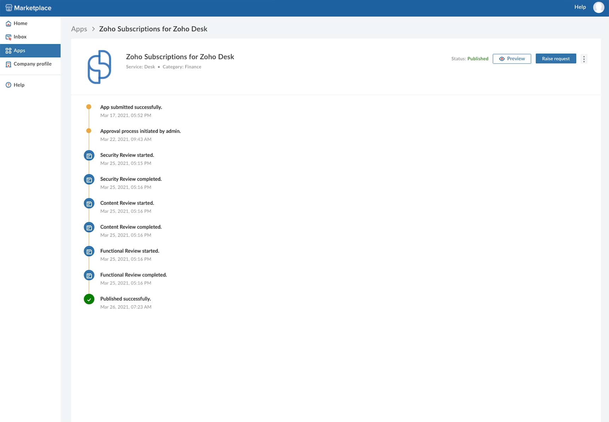Click 'Zoho Subscriptions for Zoho Desk' breadcrumb title
The width and height of the screenshot is (609, 422).
point(153,29)
